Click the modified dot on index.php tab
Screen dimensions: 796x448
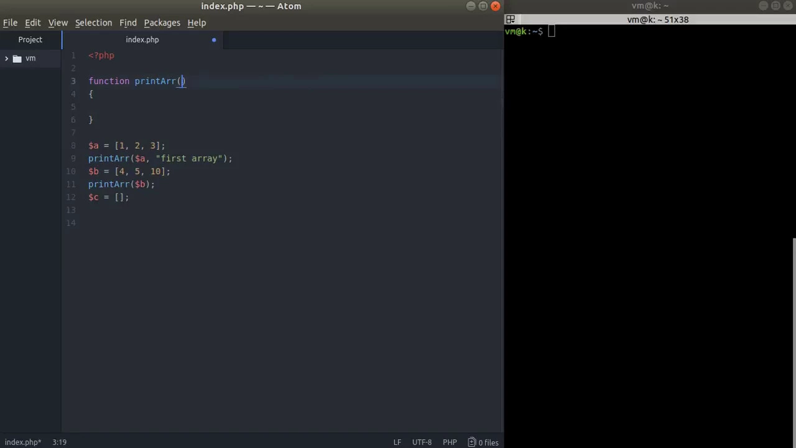tap(214, 40)
